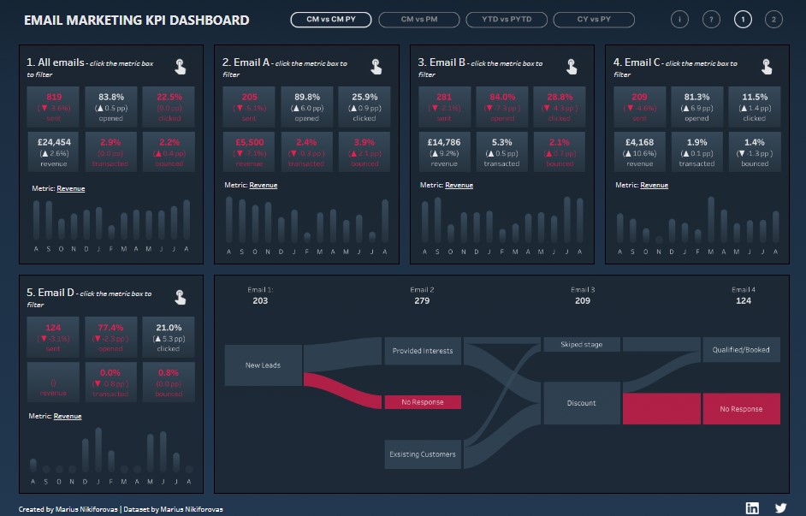Select Email A £5,500 revenue metric box
The image size is (806, 516).
tap(249, 152)
